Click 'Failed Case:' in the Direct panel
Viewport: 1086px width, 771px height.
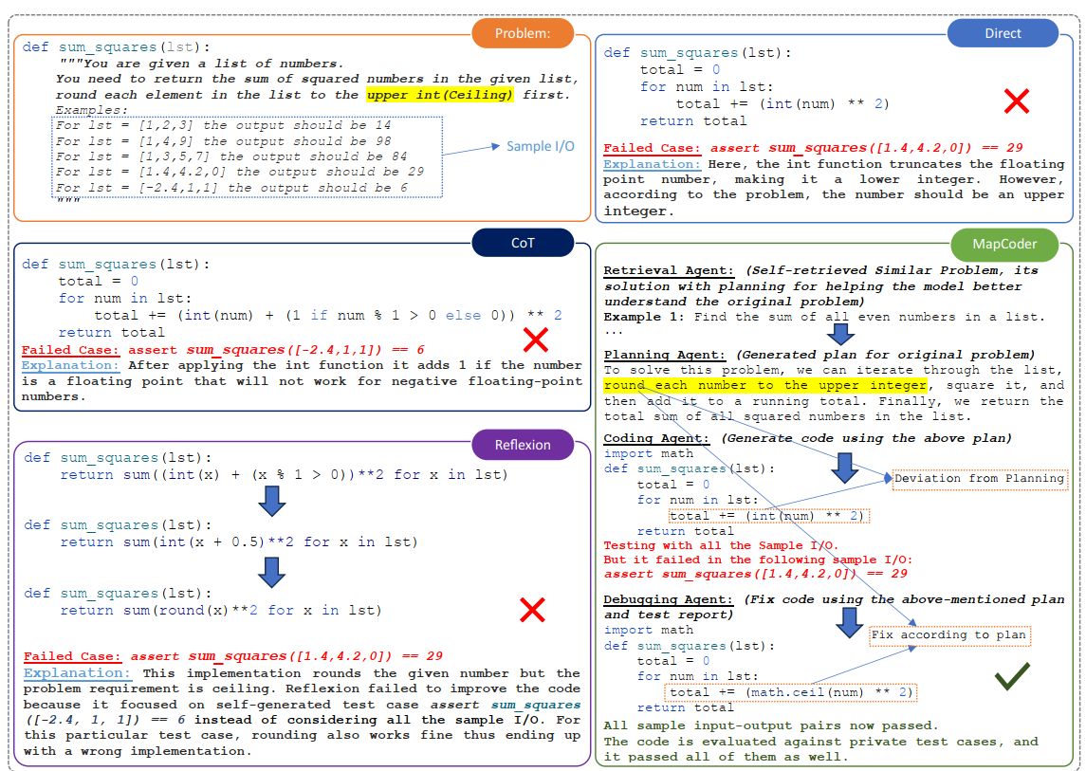[652, 148]
